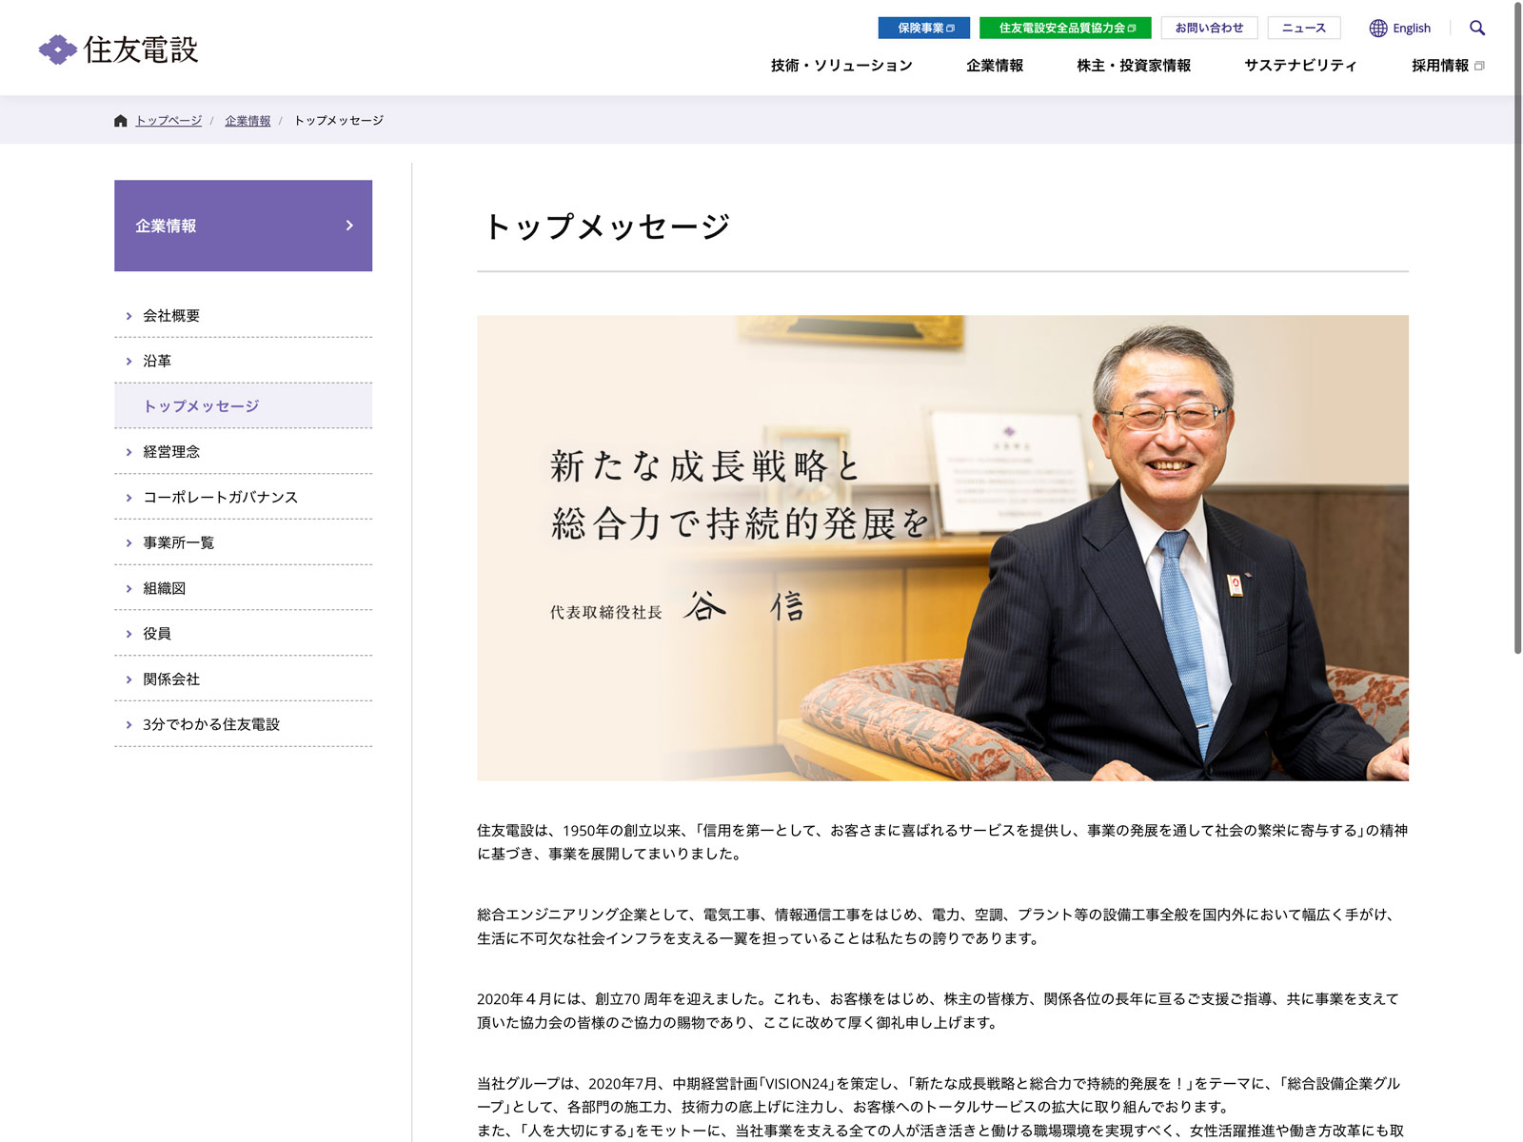Select サステナビリティ in main navigation
The width and height of the screenshot is (1523, 1142).
click(x=1300, y=66)
